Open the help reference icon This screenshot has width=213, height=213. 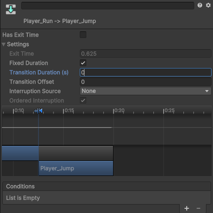coord(200,5)
